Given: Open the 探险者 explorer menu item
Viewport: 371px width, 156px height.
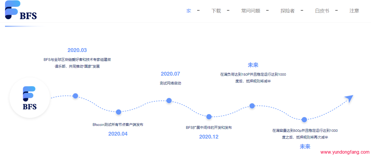Looking at the screenshot, I should pyautogui.click(x=287, y=11).
